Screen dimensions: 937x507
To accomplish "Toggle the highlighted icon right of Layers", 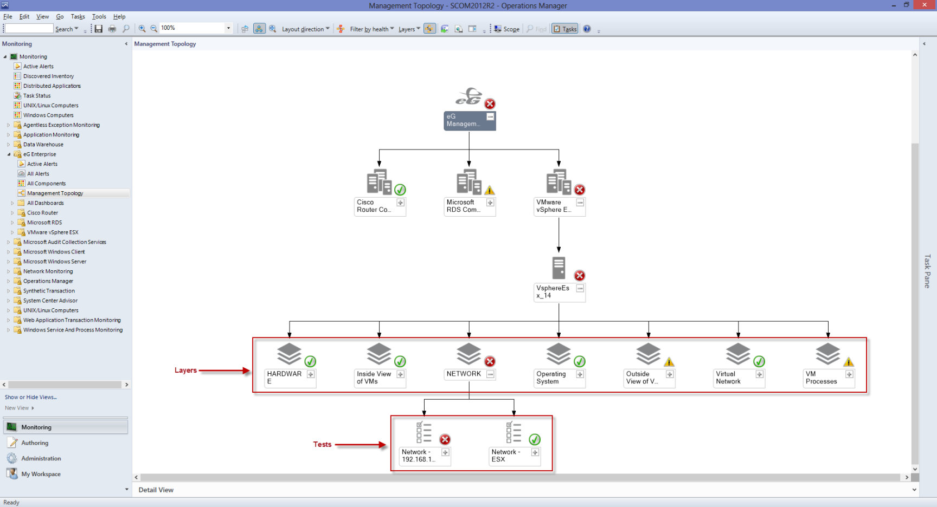I will pyautogui.click(x=429, y=29).
